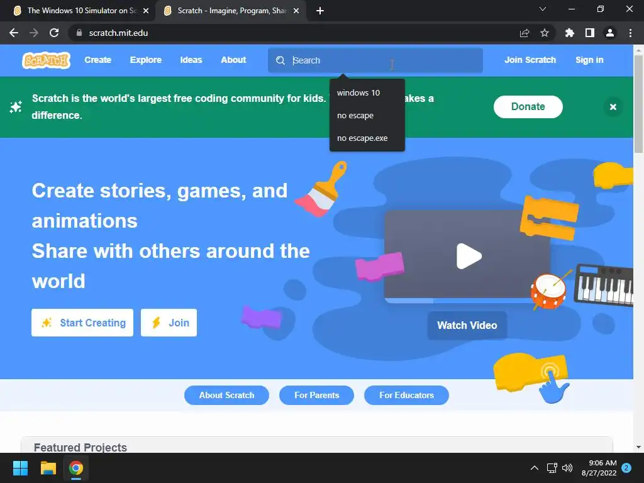Viewport: 644px width, 483px height.
Task: Click scrollbar down arrow
Action: (639, 447)
